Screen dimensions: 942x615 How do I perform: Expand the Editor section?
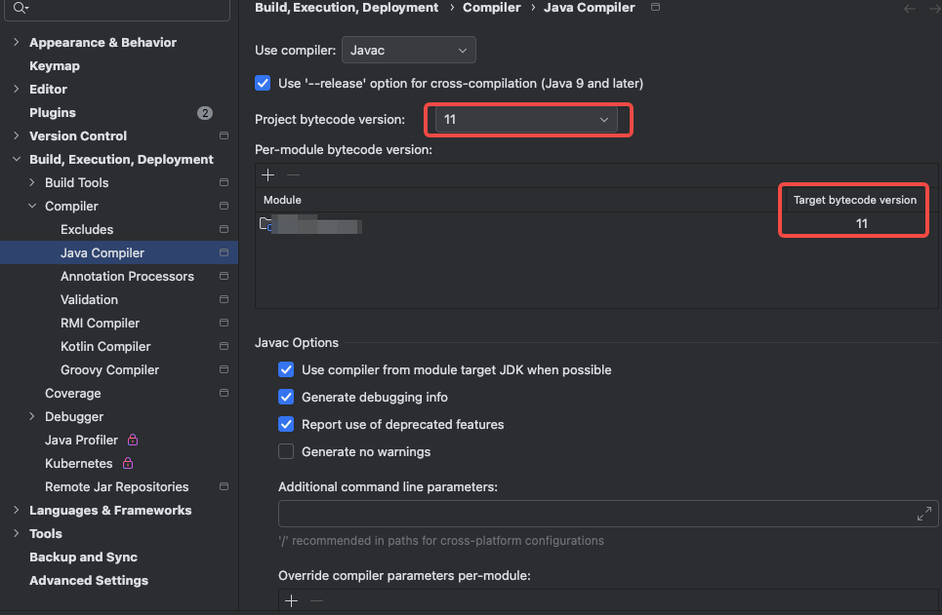coord(17,89)
